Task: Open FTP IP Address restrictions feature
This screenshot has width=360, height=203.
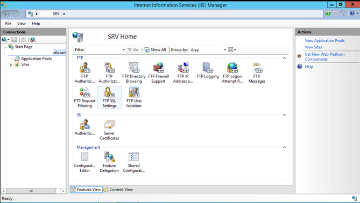Action: point(183,73)
